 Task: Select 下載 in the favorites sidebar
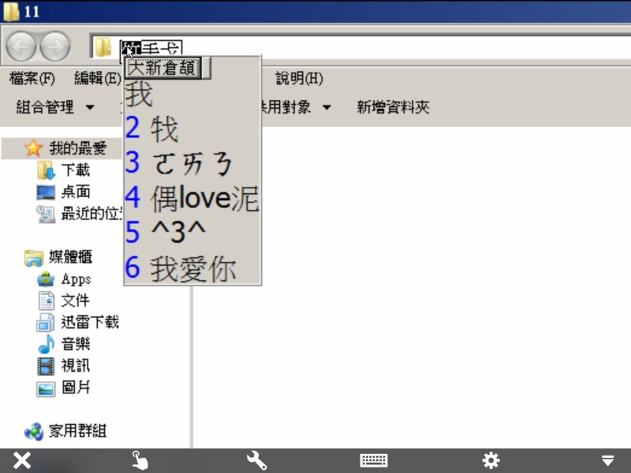76,169
